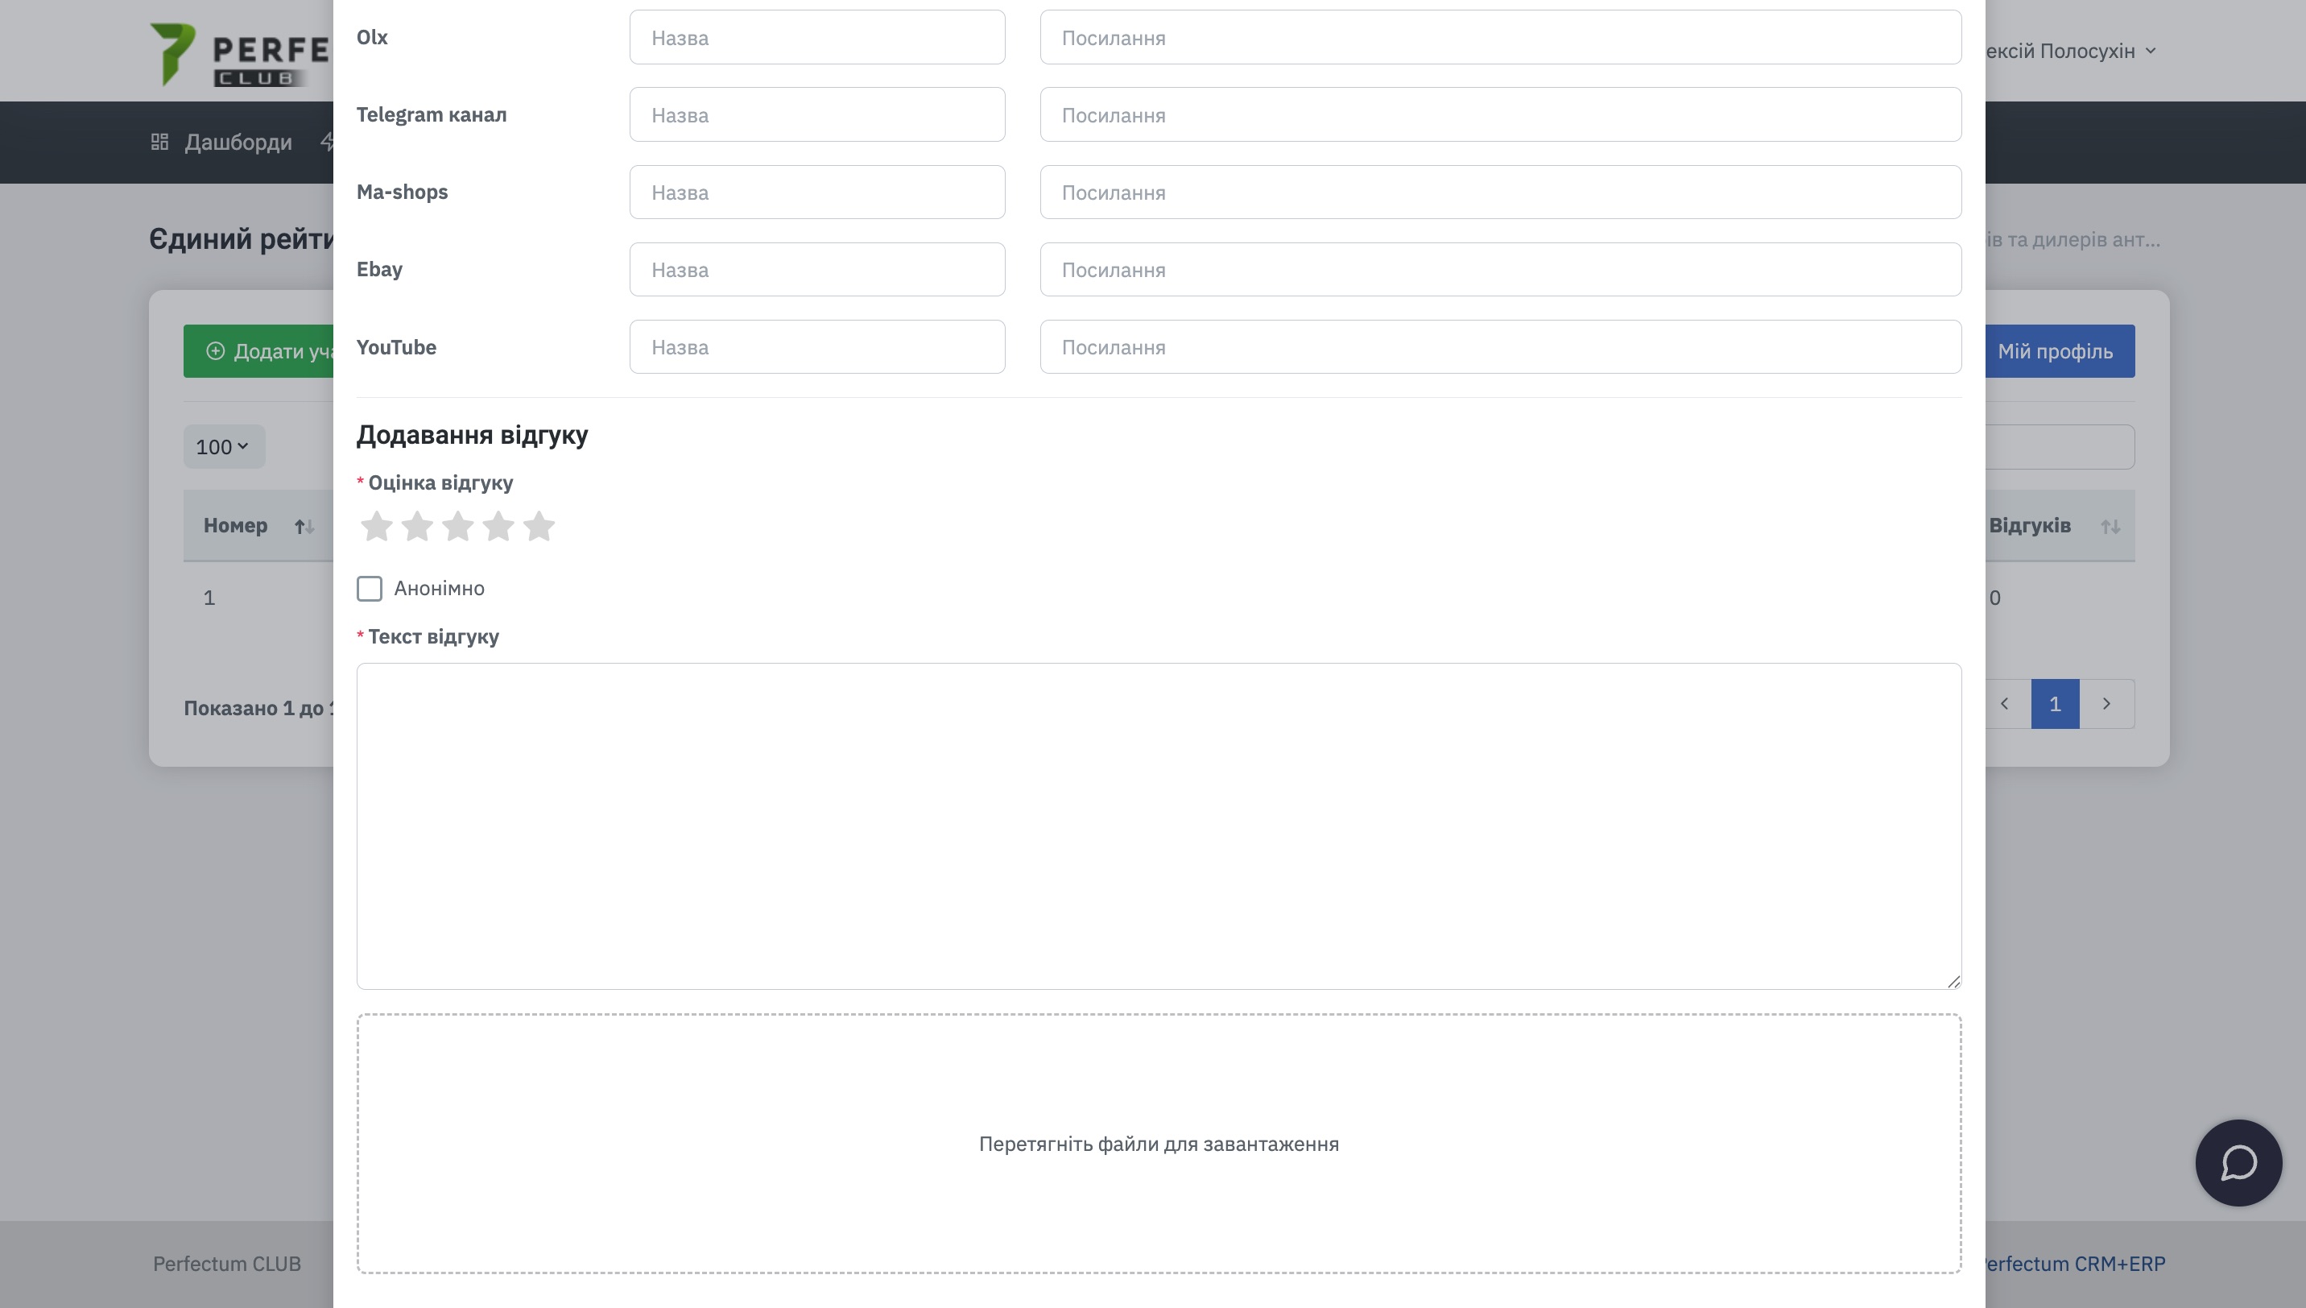The width and height of the screenshot is (2306, 1308).
Task: Expand the user account menu chevron
Action: click(2151, 52)
